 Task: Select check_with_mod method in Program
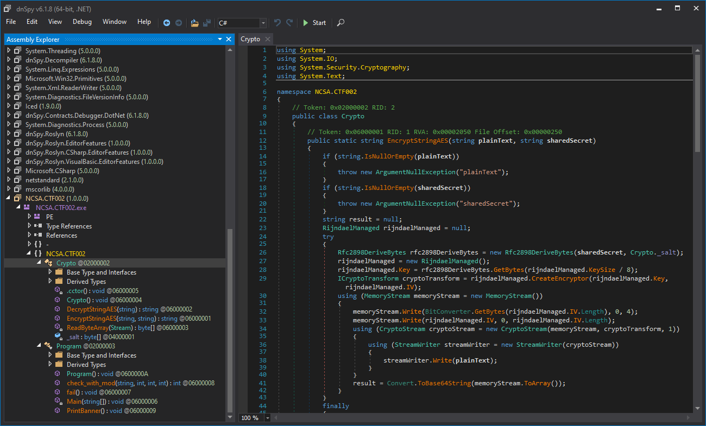(141, 383)
